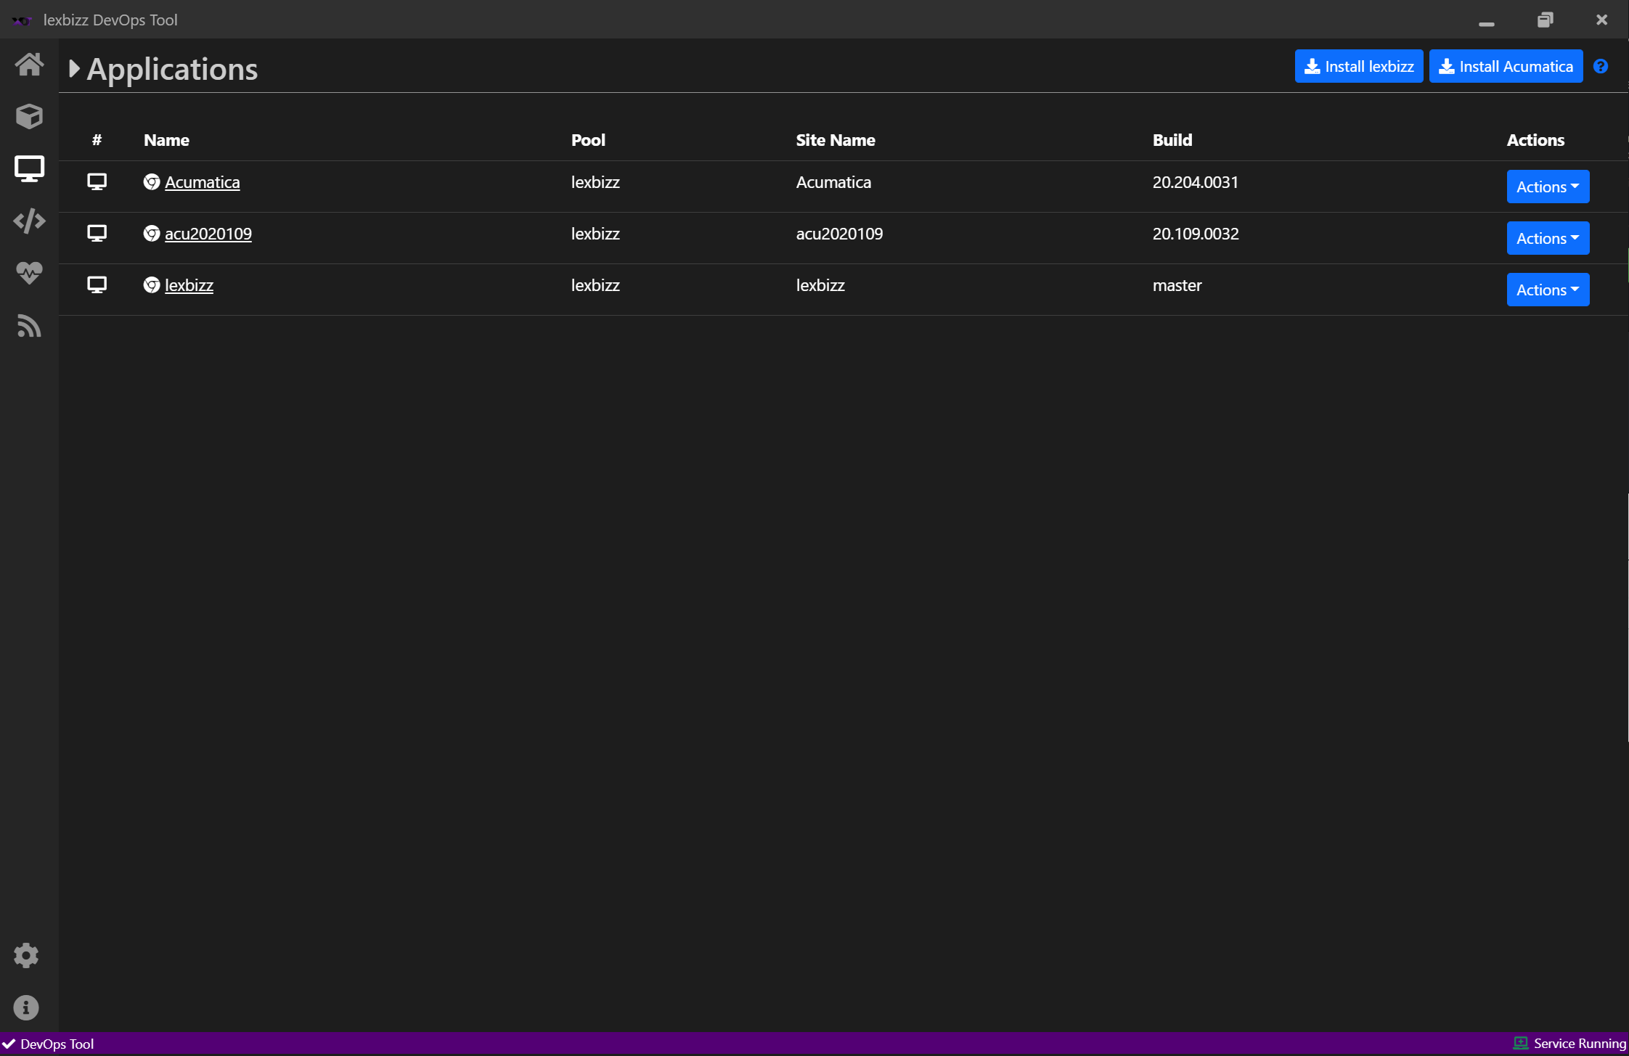Click the Install Acumatica button

click(x=1506, y=66)
